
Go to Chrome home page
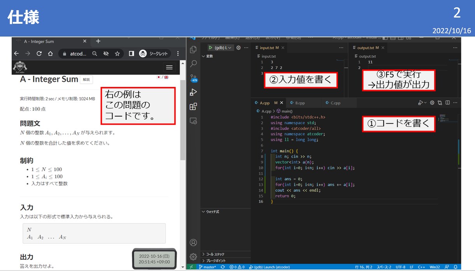tap(50, 53)
